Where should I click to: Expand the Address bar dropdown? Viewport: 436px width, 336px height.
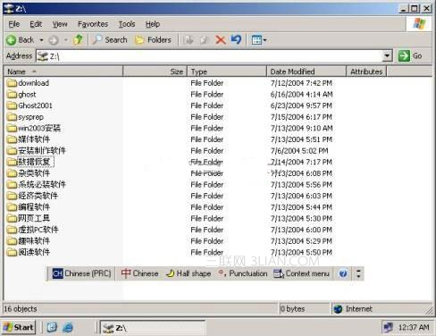pos(387,55)
